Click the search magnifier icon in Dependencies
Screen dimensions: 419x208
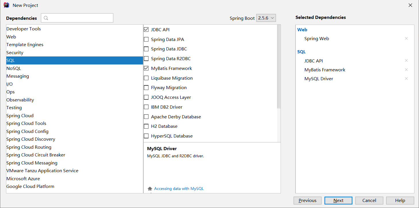coord(46,18)
